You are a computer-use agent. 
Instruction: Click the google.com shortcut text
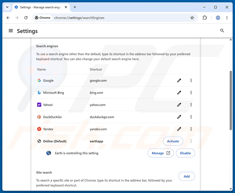point(98,80)
